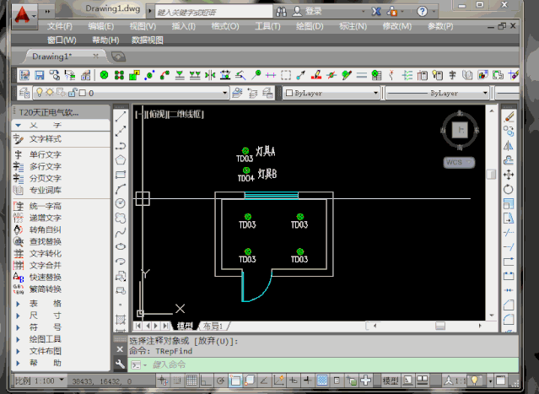Select the Polygon draw tool
The width and height of the screenshot is (539, 394).
coord(121,159)
